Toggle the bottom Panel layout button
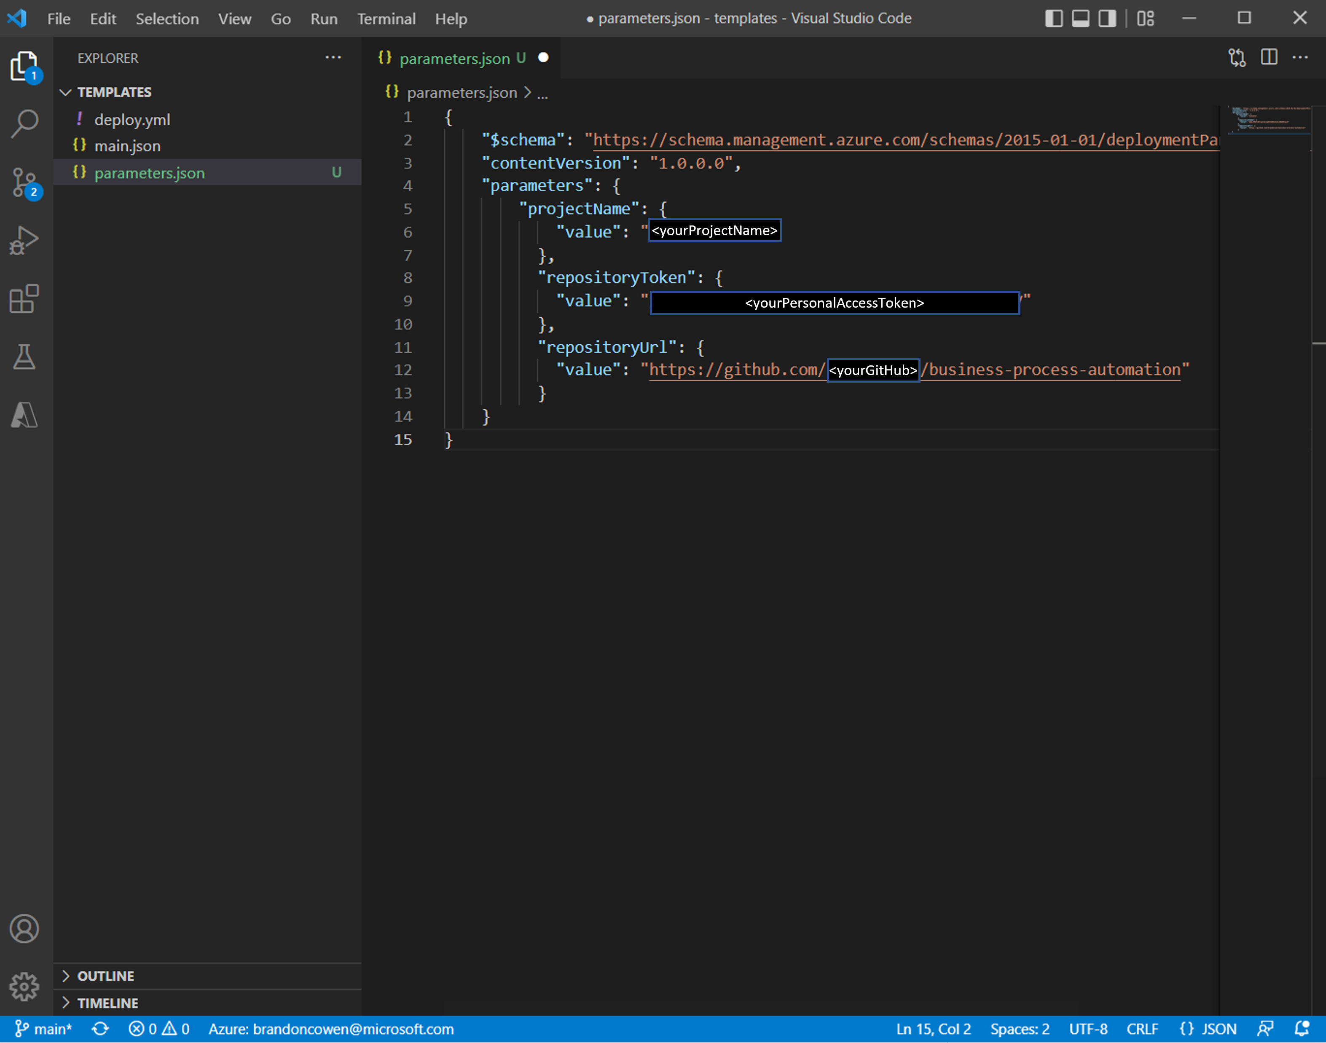 point(1080,18)
